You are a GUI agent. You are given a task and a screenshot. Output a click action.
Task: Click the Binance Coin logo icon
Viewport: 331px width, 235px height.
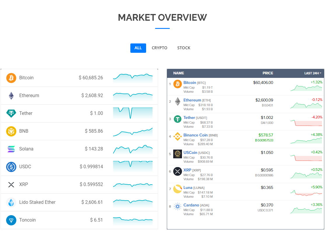[x=178, y=136]
